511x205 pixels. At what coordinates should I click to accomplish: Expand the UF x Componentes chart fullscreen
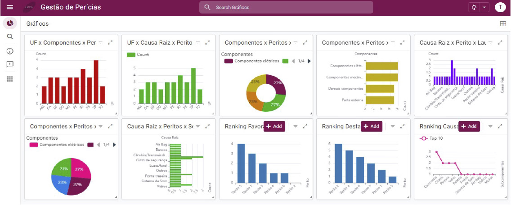coord(110,43)
